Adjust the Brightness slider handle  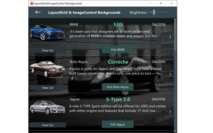[154, 12]
